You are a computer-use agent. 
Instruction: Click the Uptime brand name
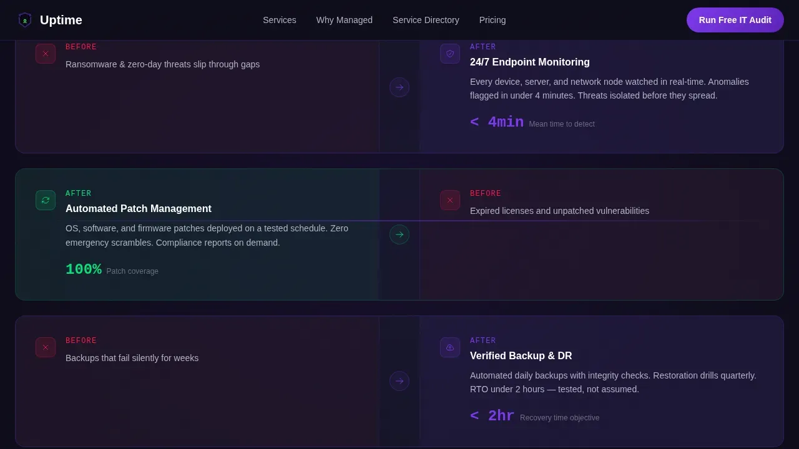coord(61,20)
